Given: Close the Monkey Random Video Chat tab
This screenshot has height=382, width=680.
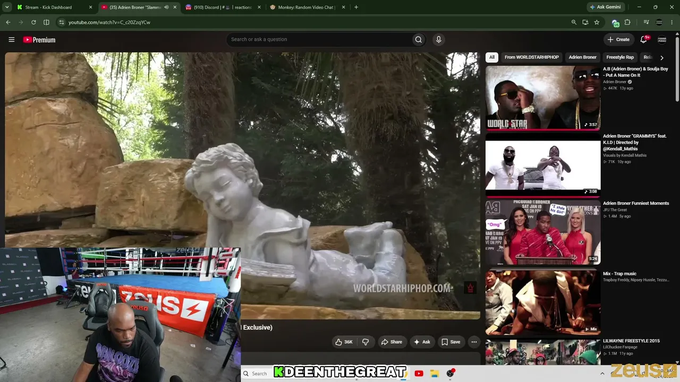Looking at the screenshot, I should [343, 7].
